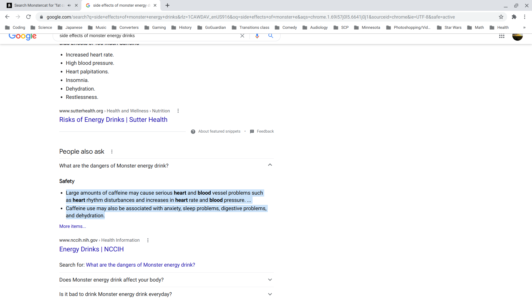Open the Energy Drinks NCCIH link
This screenshot has width=532, height=299.
pos(91,249)
